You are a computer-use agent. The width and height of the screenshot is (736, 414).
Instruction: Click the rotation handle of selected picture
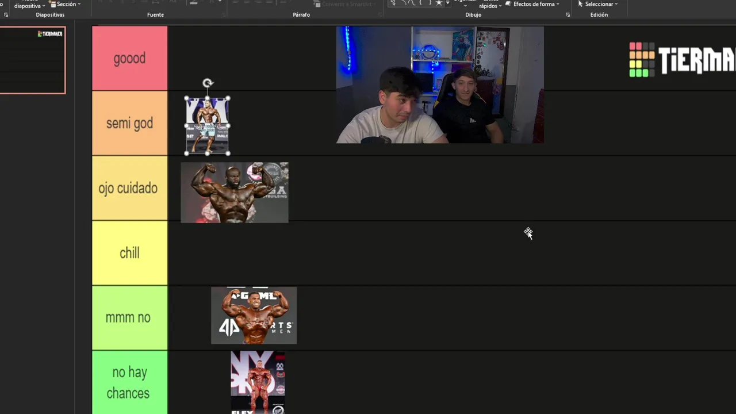click(x=208, y=83)
